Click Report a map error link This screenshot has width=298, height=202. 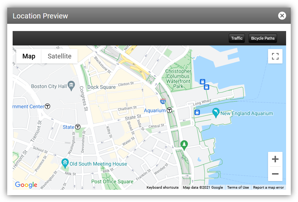pos(268,187)
